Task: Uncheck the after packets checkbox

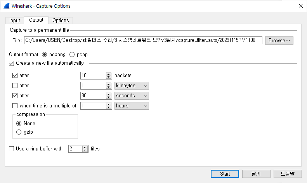Action: [15, 76]
